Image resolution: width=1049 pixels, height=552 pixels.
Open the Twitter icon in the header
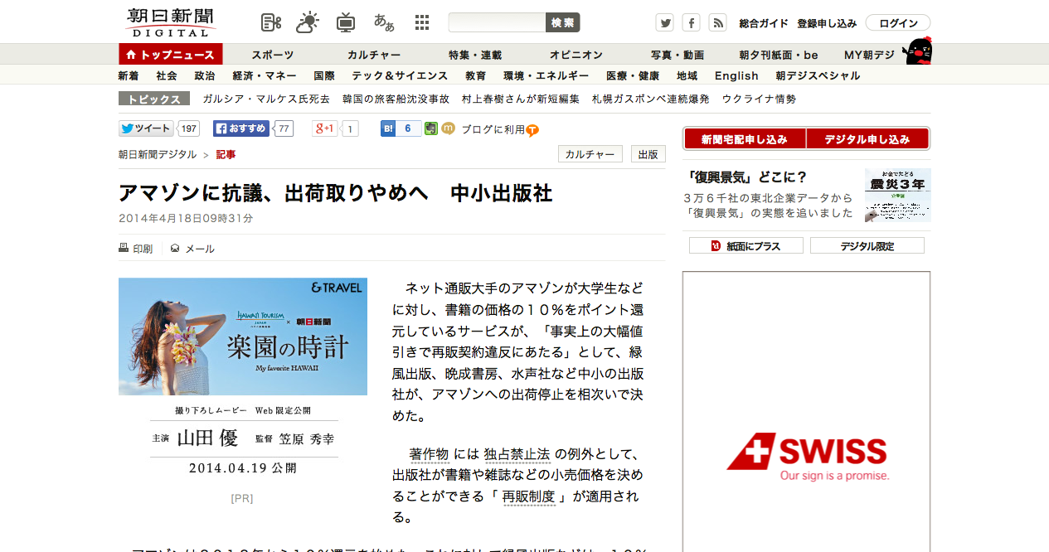tap(664, 22)
